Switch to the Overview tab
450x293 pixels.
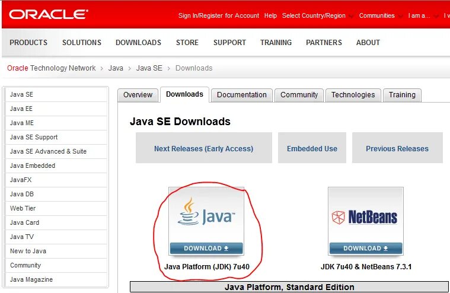click(x=138, y=95)
